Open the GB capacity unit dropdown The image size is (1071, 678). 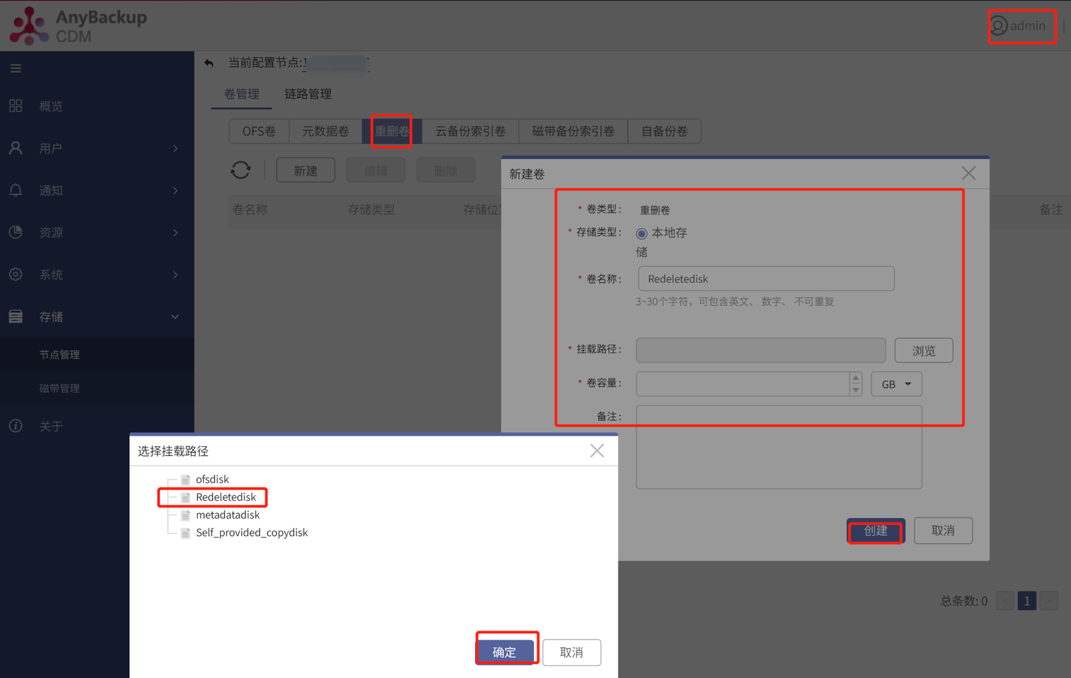tap(896, 383)
